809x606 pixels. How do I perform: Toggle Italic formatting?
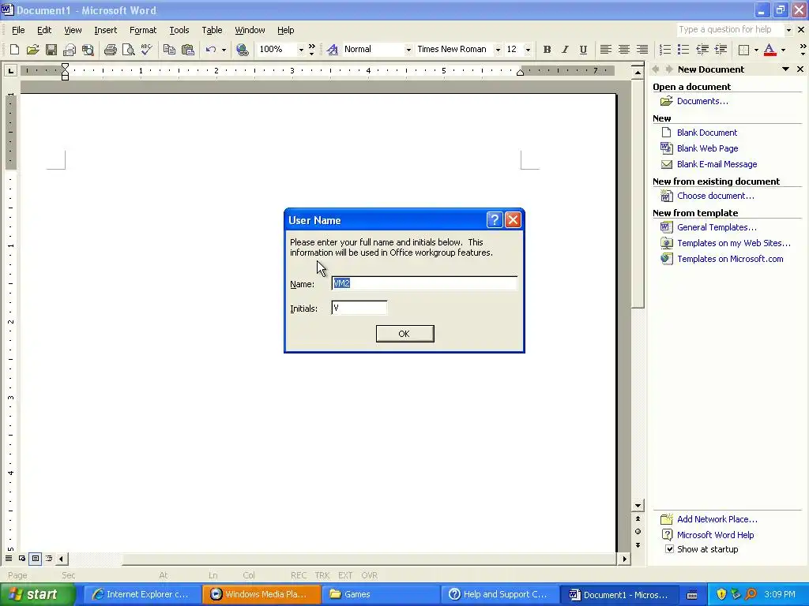(x=565, y=50)
